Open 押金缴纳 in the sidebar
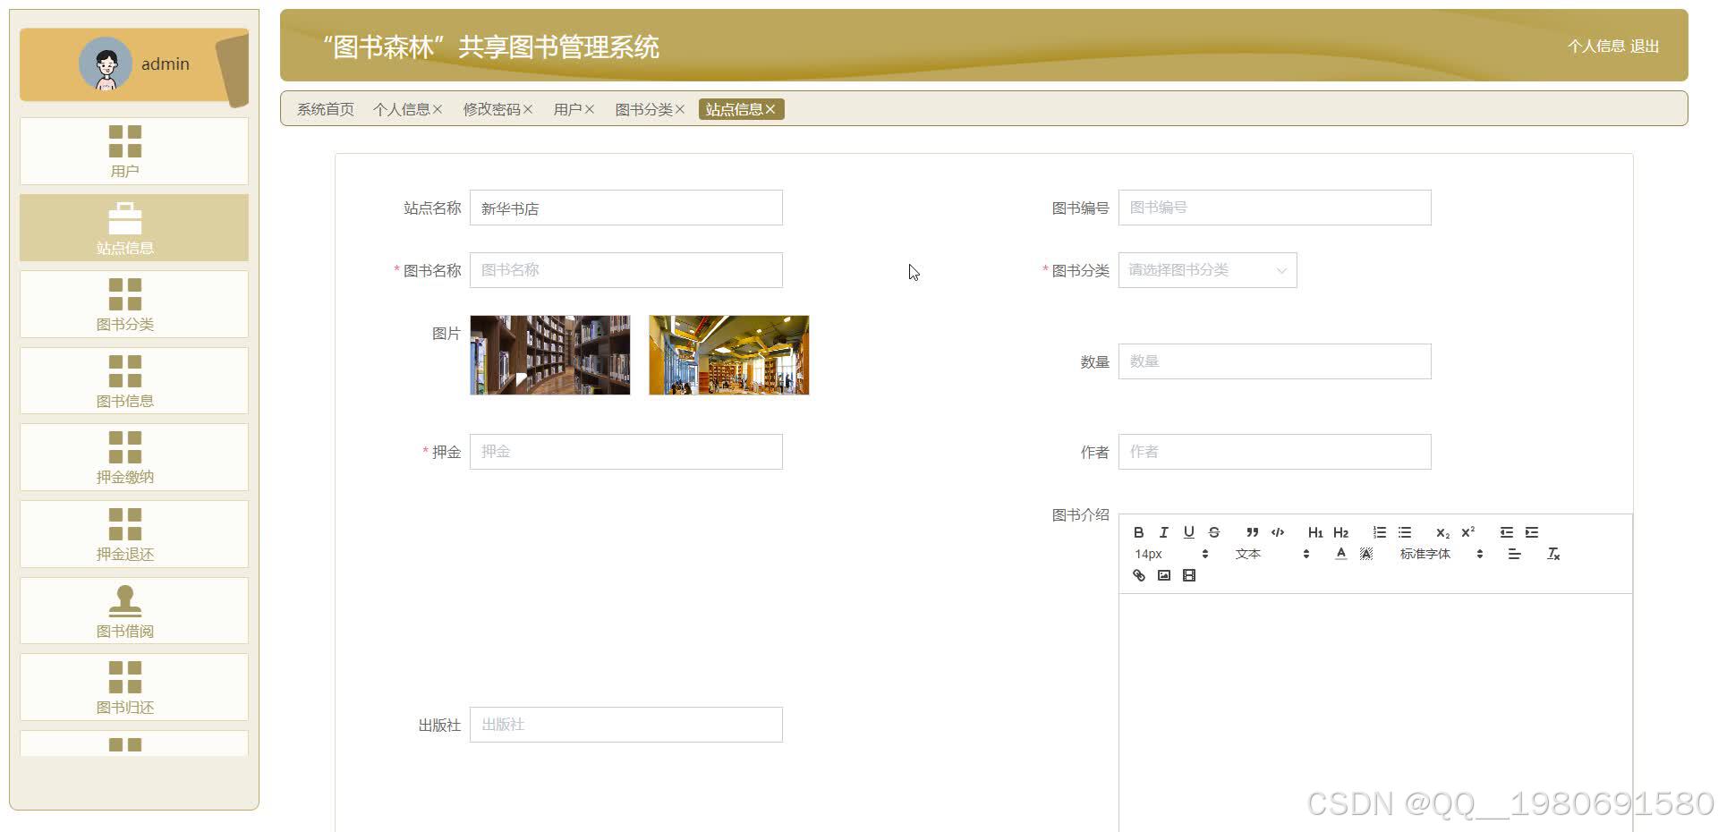1718x832 pixels. pos(134,457)
